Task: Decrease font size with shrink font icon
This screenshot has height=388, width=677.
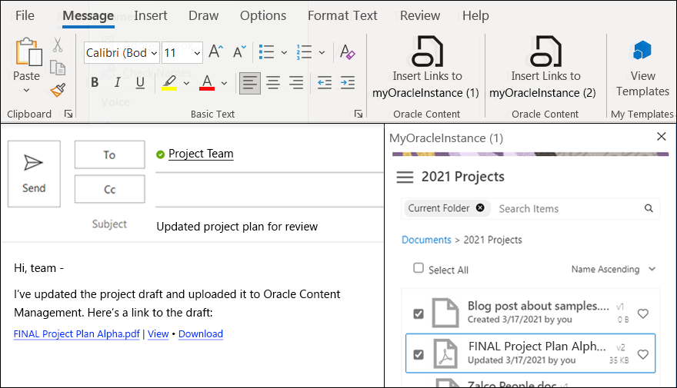Action: point(239,52)
